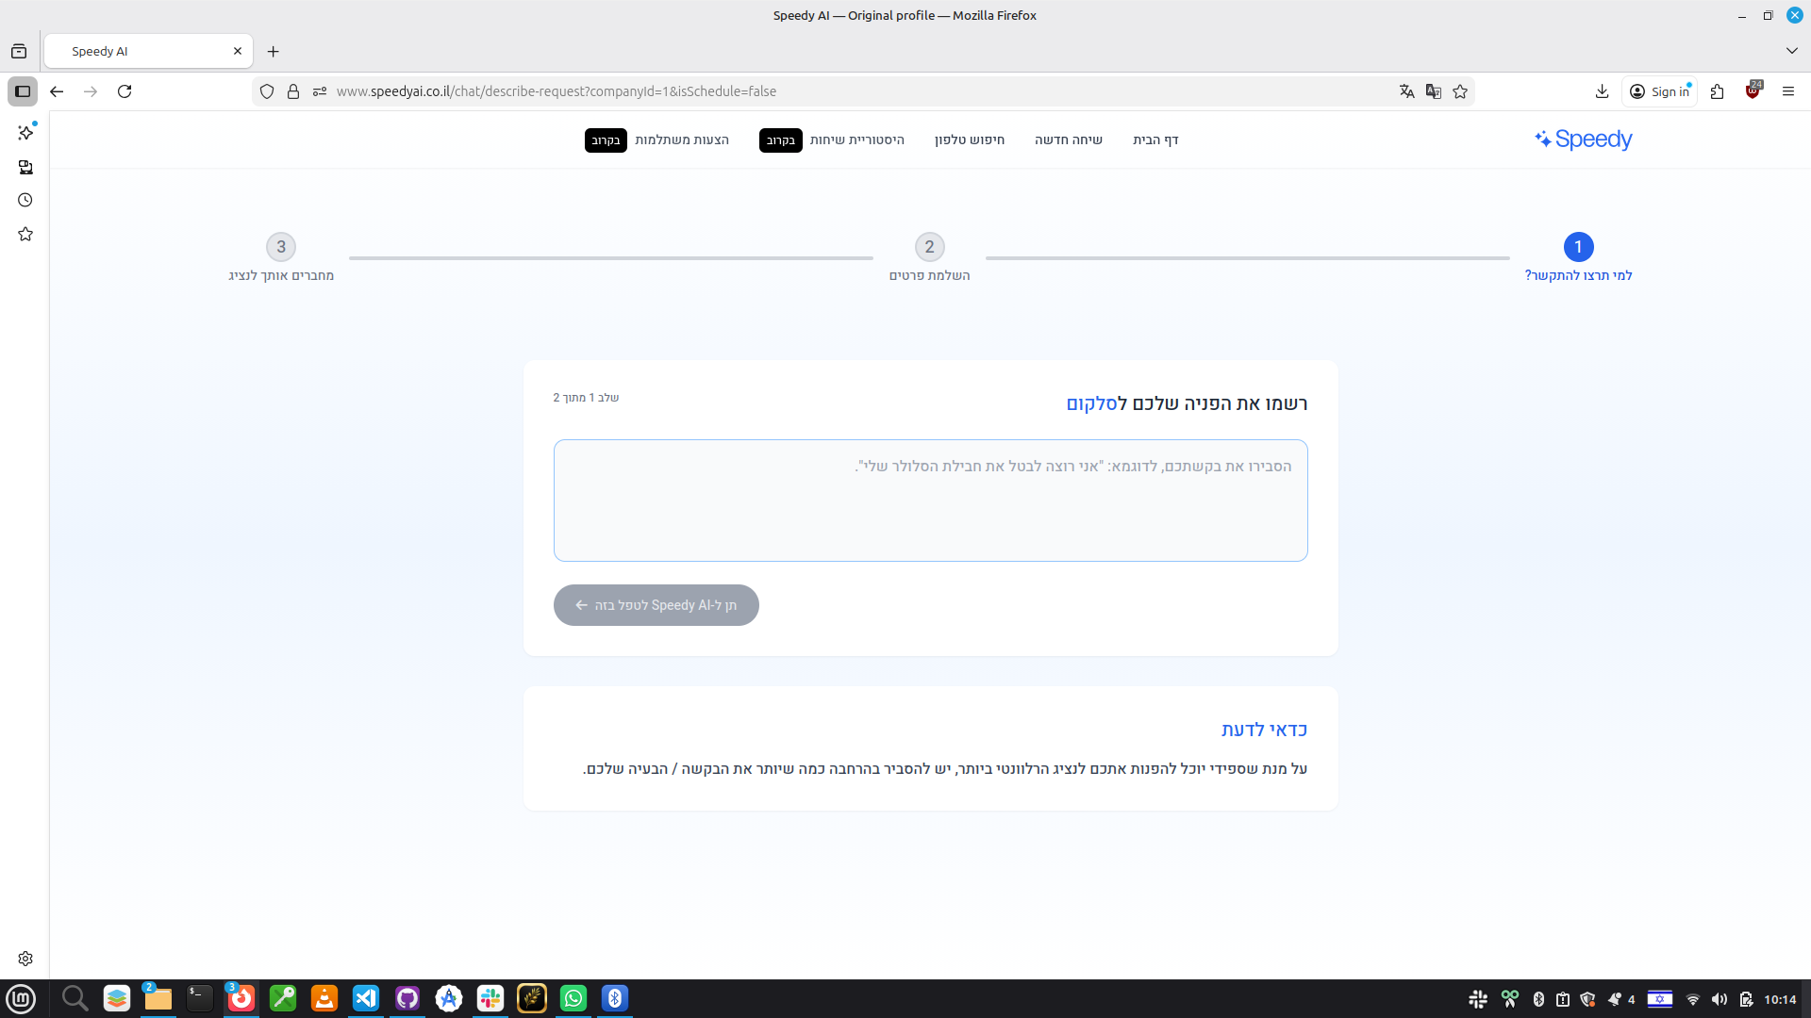Expand the list all tabs chevron

coord(1791,51)
